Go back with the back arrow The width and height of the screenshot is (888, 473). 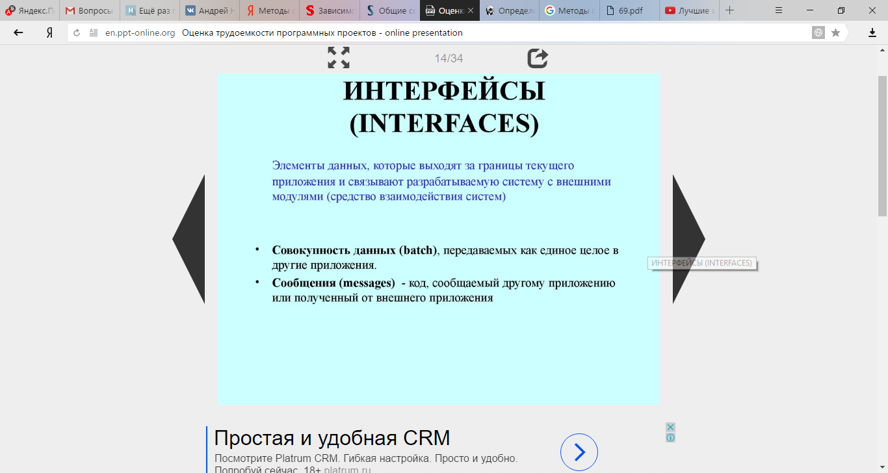point(18,32)
